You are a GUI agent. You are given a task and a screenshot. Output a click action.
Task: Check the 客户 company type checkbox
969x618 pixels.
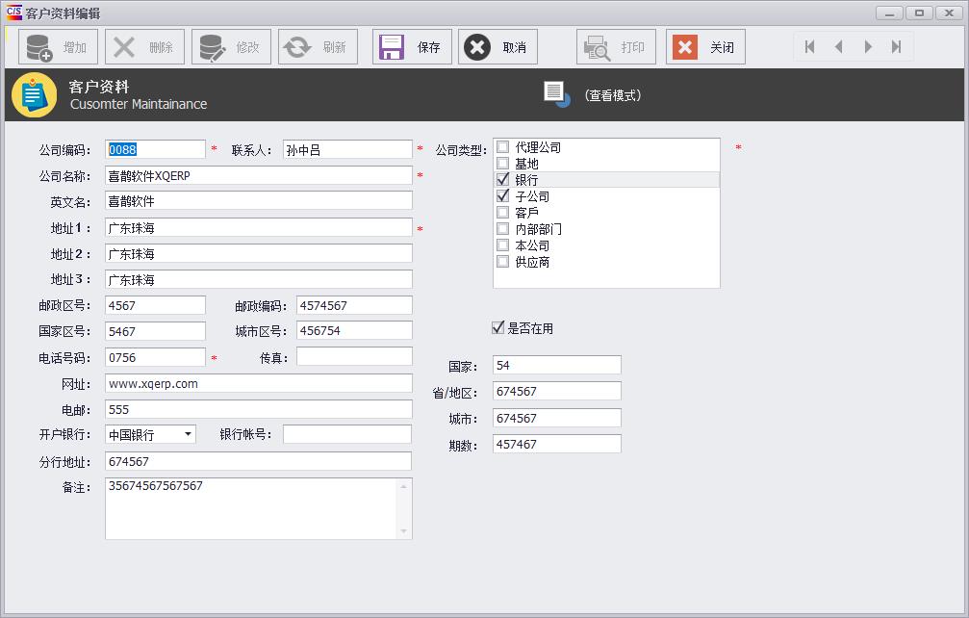click(501, 212)
